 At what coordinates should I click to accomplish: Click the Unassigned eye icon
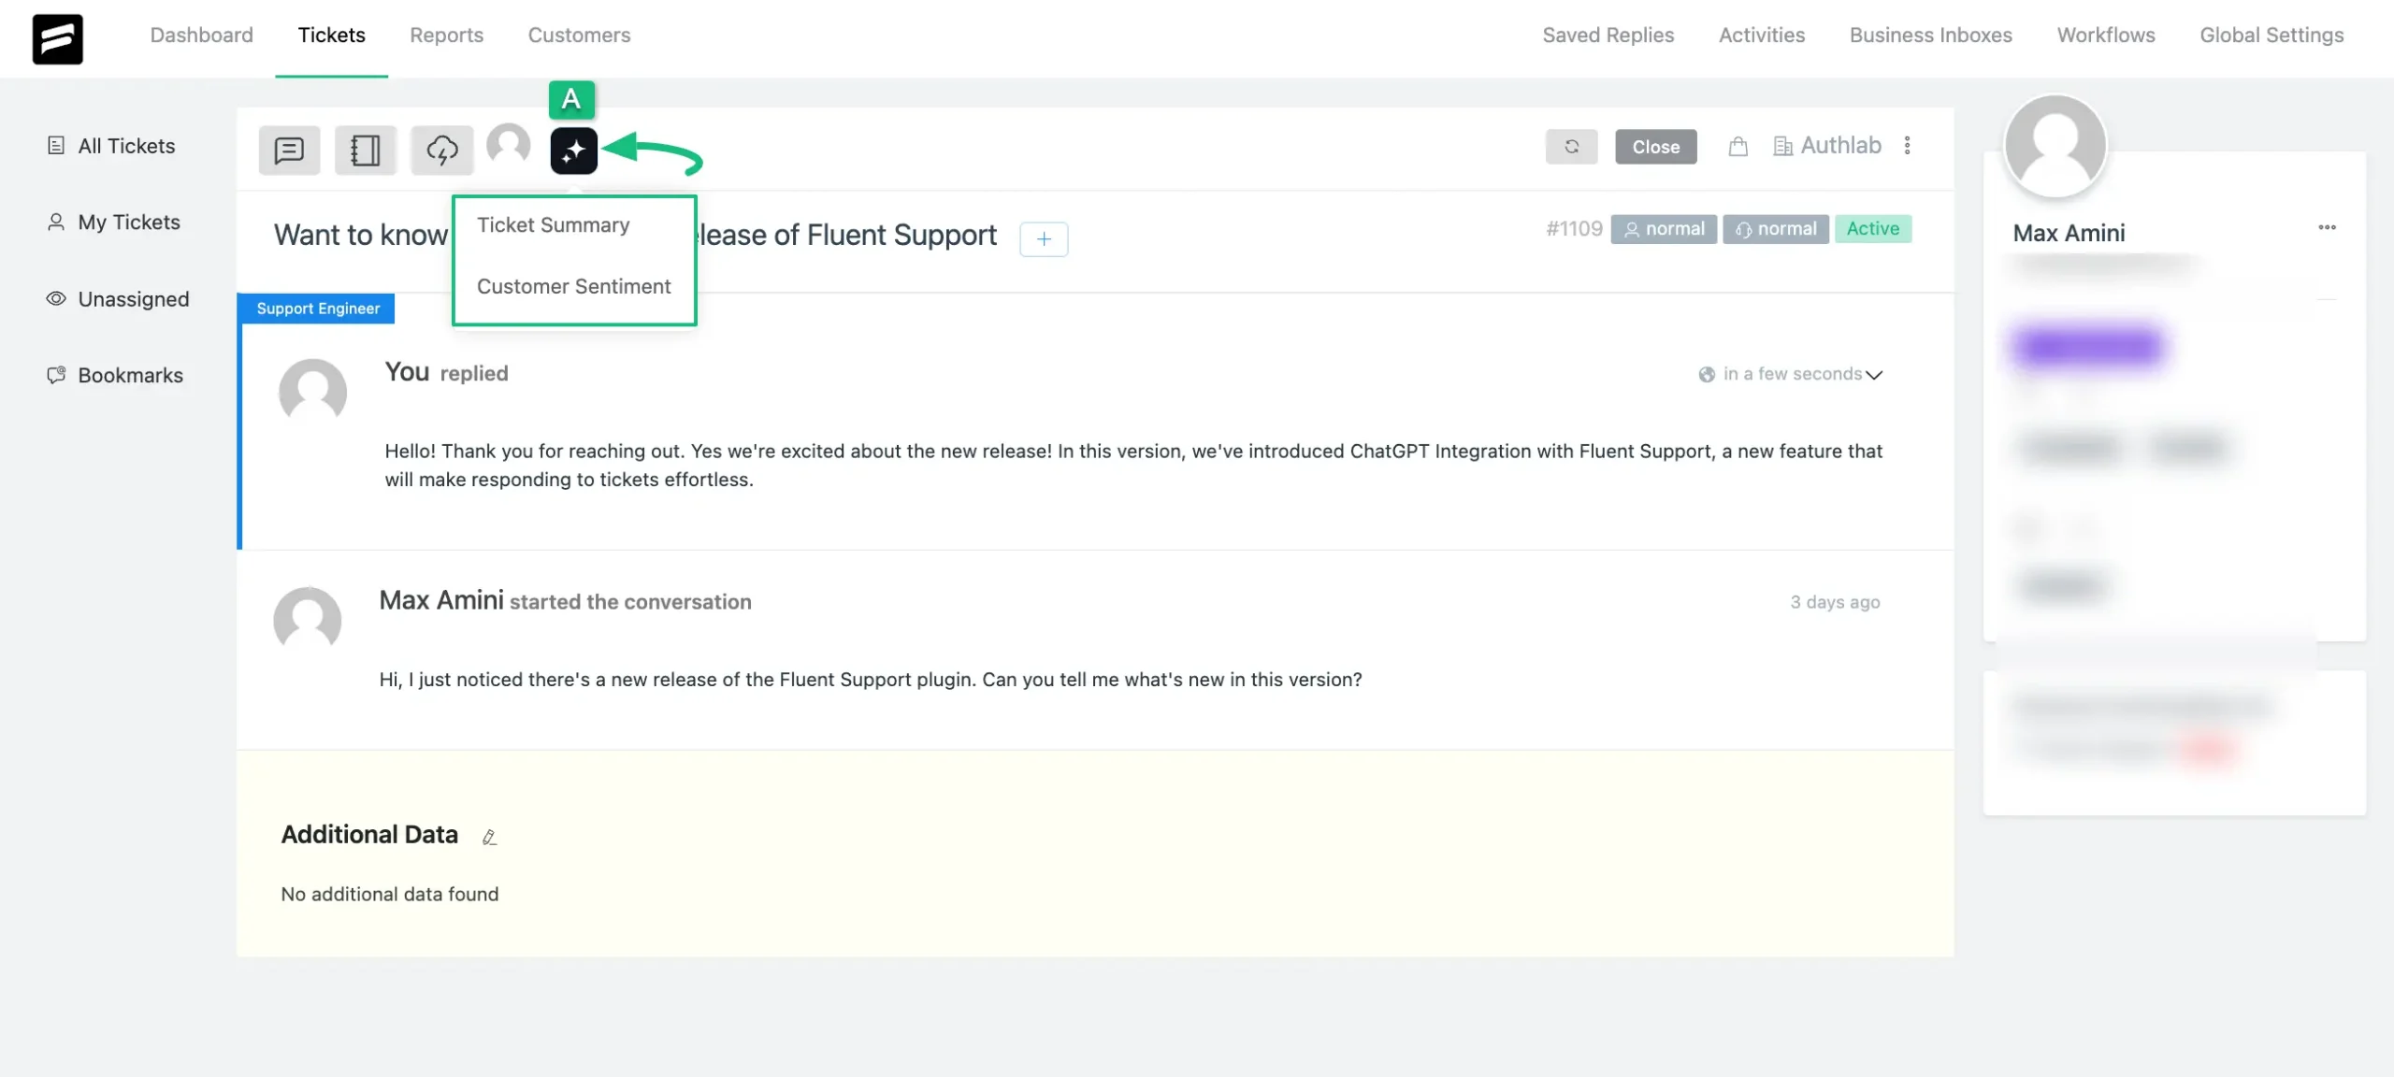(x=56, y=298)
